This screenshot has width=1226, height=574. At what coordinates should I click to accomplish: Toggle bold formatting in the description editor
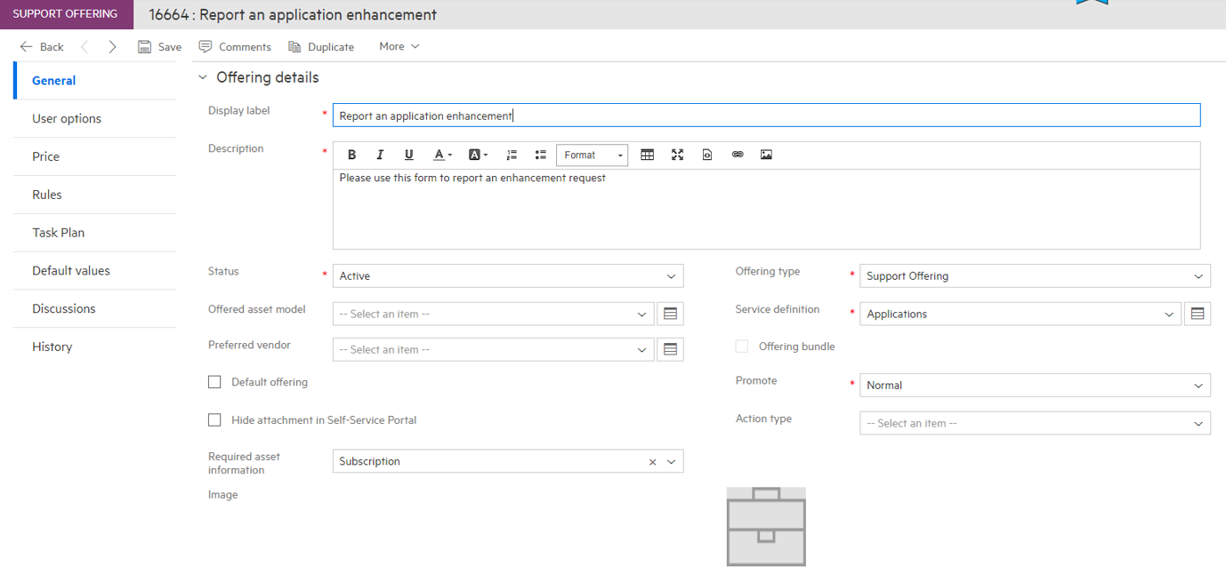(351, 154)
